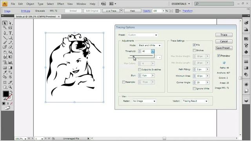
Task: Open the Vector Tracing Result dropdown
Action: [x=195, y=101]
